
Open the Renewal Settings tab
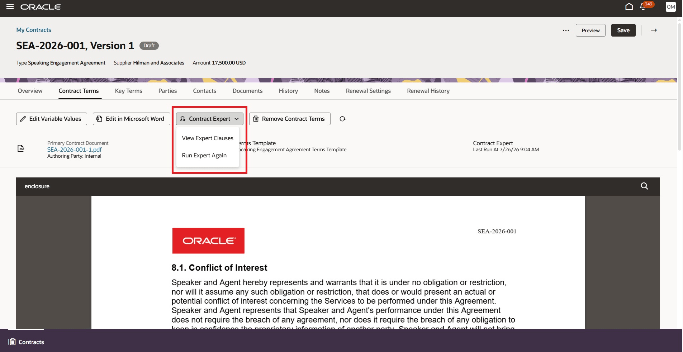[368, 91]
